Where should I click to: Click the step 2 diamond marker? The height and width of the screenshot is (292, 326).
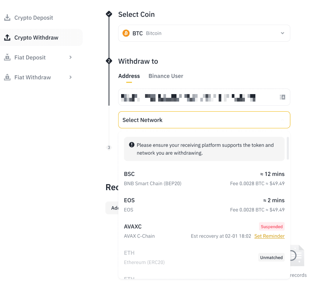(x=109, y=61)
